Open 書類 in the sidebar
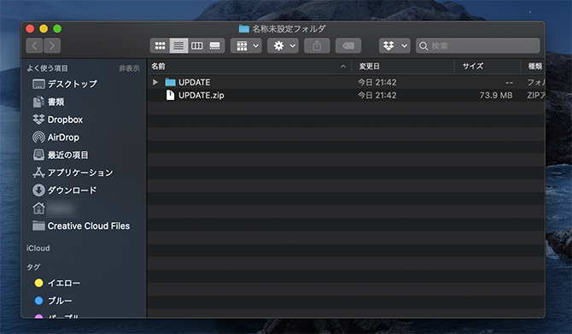 coord(49,102)
